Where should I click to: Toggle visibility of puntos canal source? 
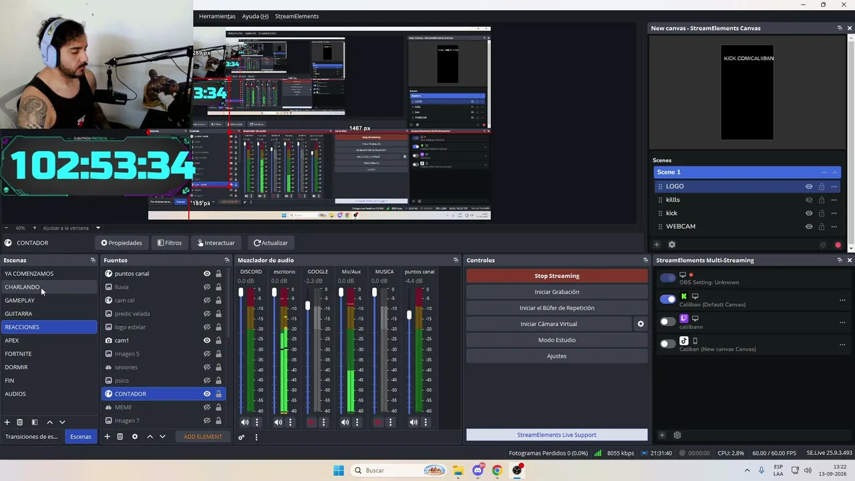pos(207,273)
